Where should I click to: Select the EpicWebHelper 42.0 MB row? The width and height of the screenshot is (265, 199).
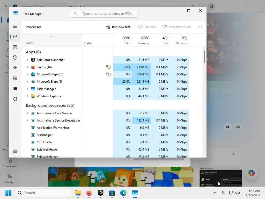pyautogui.click(x=105, y=150)
